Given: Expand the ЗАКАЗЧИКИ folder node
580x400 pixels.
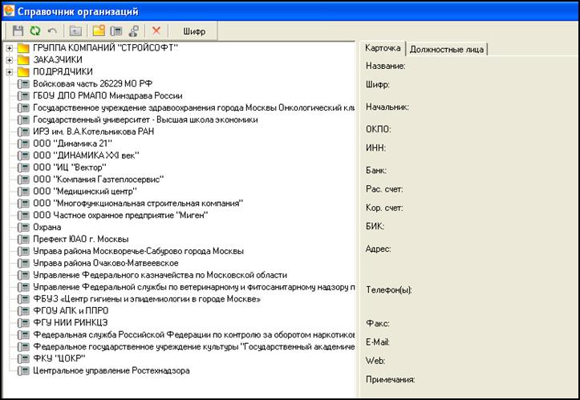Looking at the screenshot, I should pyautogui.click(x=10, y=60).
